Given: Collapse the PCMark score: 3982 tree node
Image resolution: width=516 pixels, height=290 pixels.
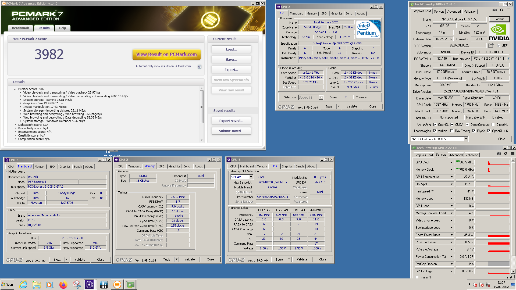Looking at the screenshot, I should [x=15, y=89].
